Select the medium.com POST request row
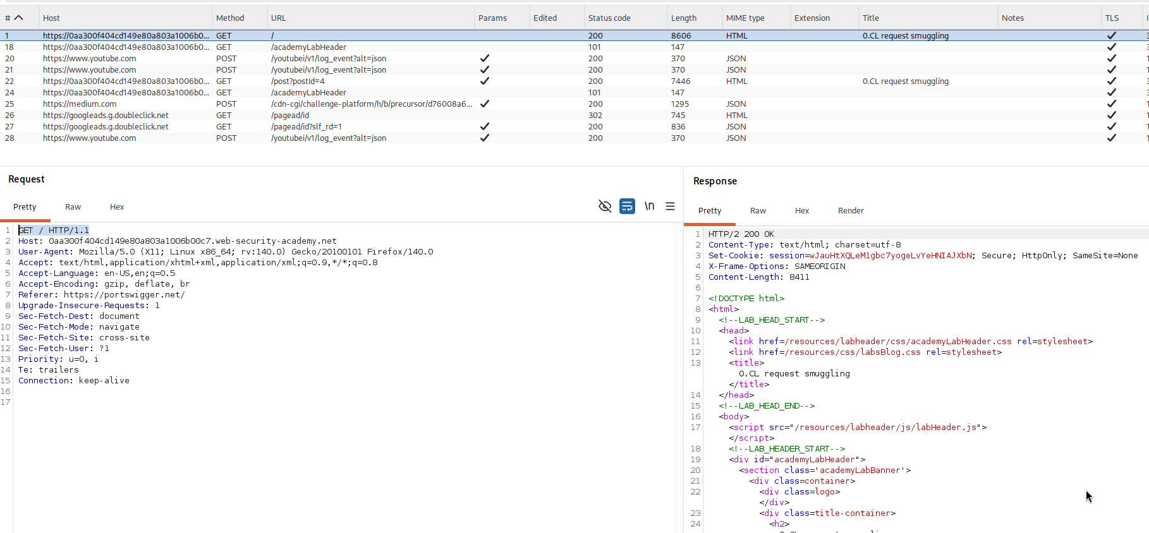 tap(574, 104)
